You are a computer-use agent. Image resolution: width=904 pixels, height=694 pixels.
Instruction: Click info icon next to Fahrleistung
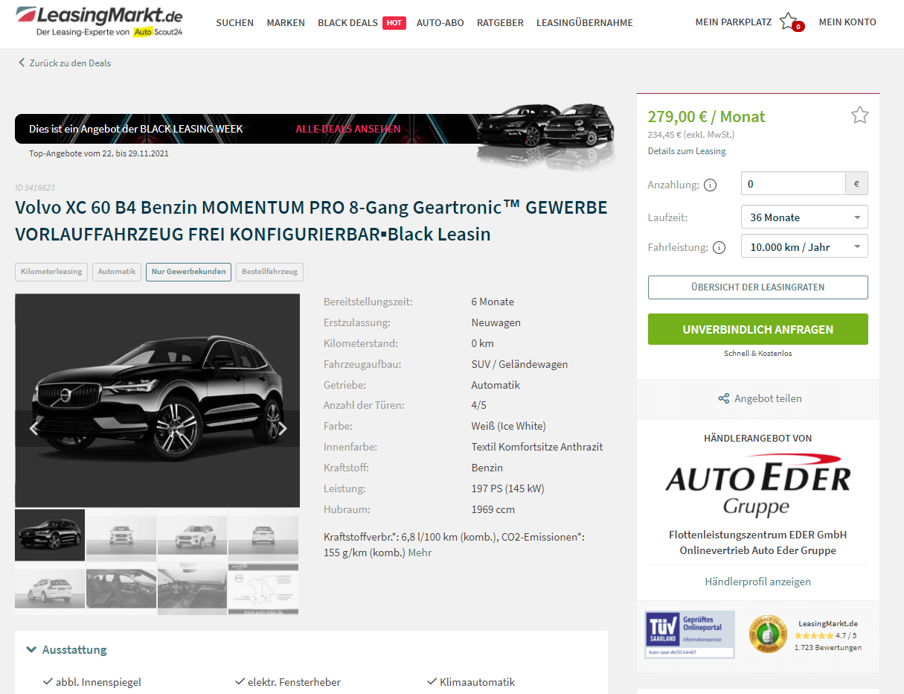(719, 248)
